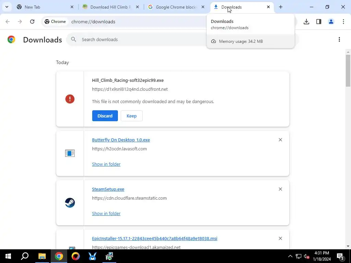Viewport: 351px width, 263px height.
Task: Open Downloads page more actions menu
Action: tap(339, 40)
